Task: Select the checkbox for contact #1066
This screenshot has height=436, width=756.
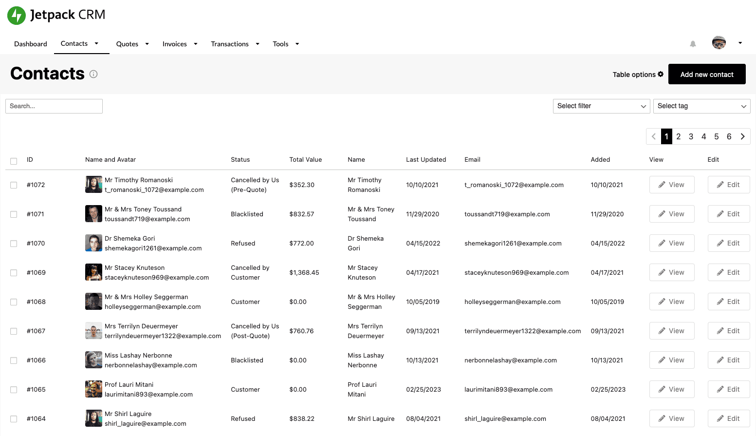Action: [14, 360]
